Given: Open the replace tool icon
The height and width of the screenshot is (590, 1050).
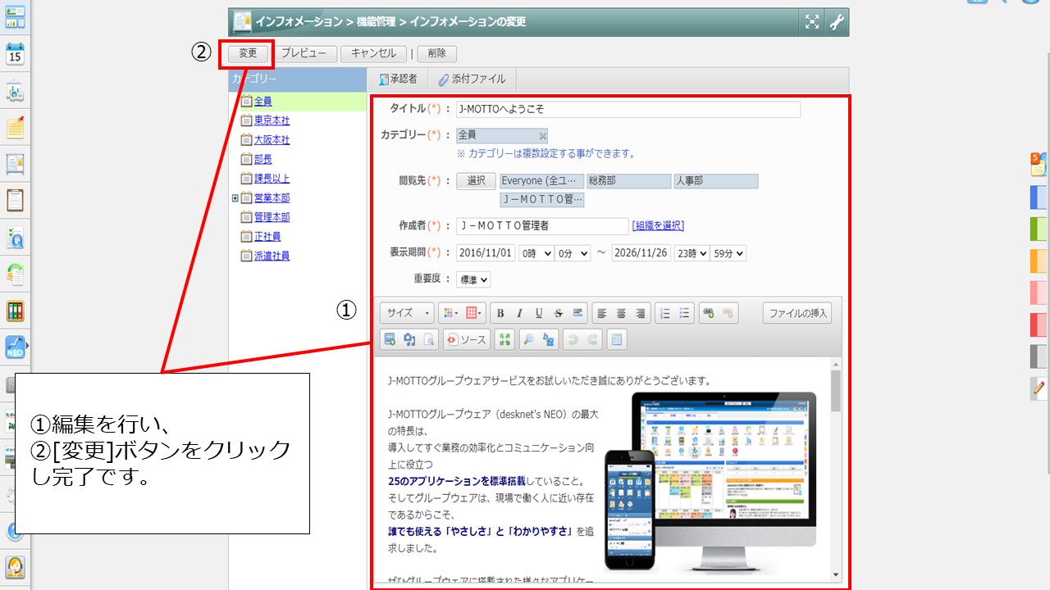Looking at the screenshot, I should [549, 339].
